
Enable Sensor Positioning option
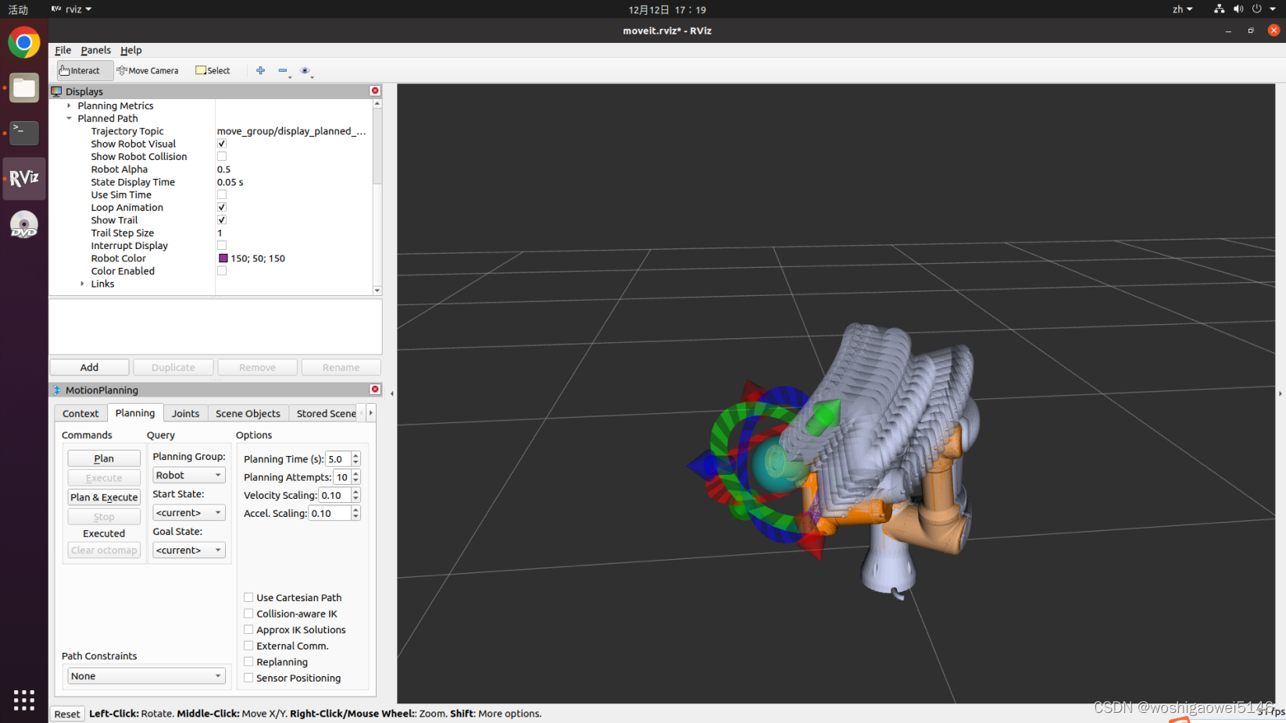(x=248, y=678)
